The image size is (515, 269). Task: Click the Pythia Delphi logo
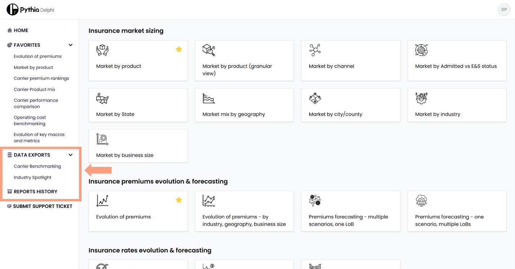tap(30, 10)
